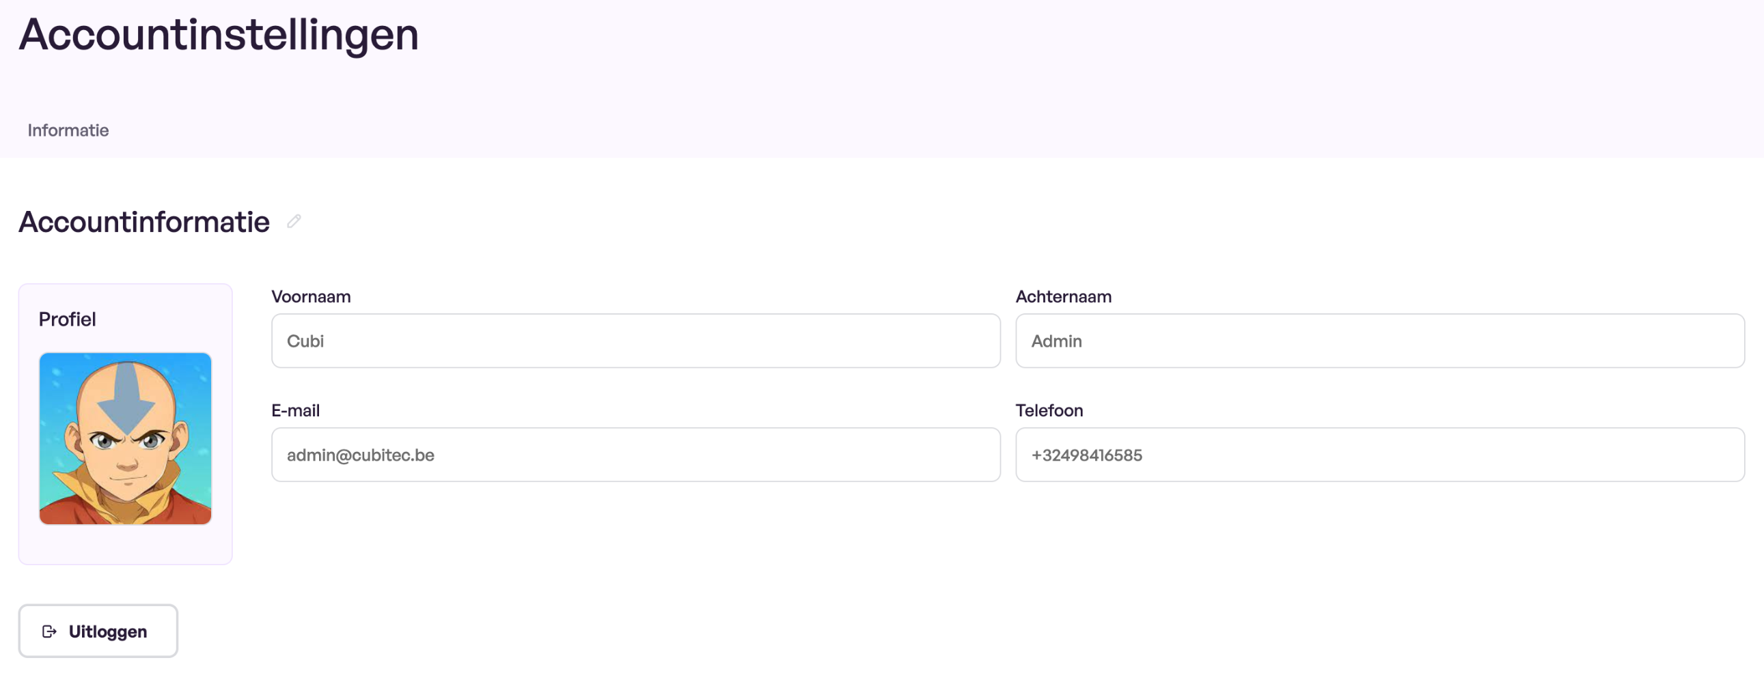Viewport: 1764px width, 699px height.
Task: Click the Achternaam label
Action: coord(1064,296)
